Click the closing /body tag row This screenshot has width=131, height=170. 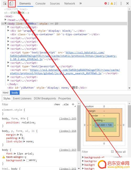pos(12,84)
